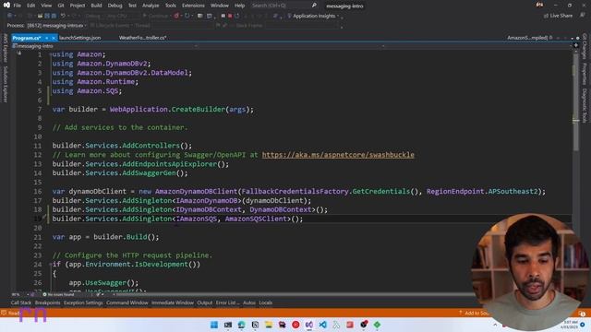Open the Debug menu
Image resolution: width=591 pixels, height=332 pixels.
(115, 6)
